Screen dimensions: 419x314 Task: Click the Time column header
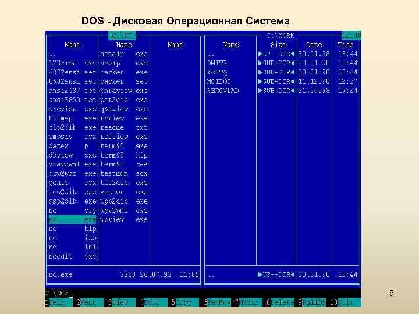tap(346, 45)
